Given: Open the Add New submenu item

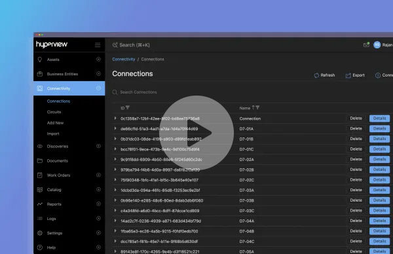Looking at the screenshot, I should pyautogui.click(x=55, y=122).
